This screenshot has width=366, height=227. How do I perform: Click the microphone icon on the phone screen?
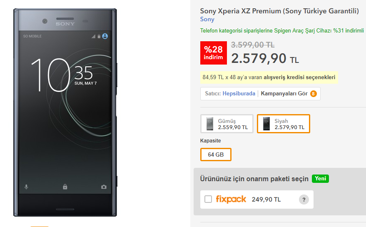(26, 187)
